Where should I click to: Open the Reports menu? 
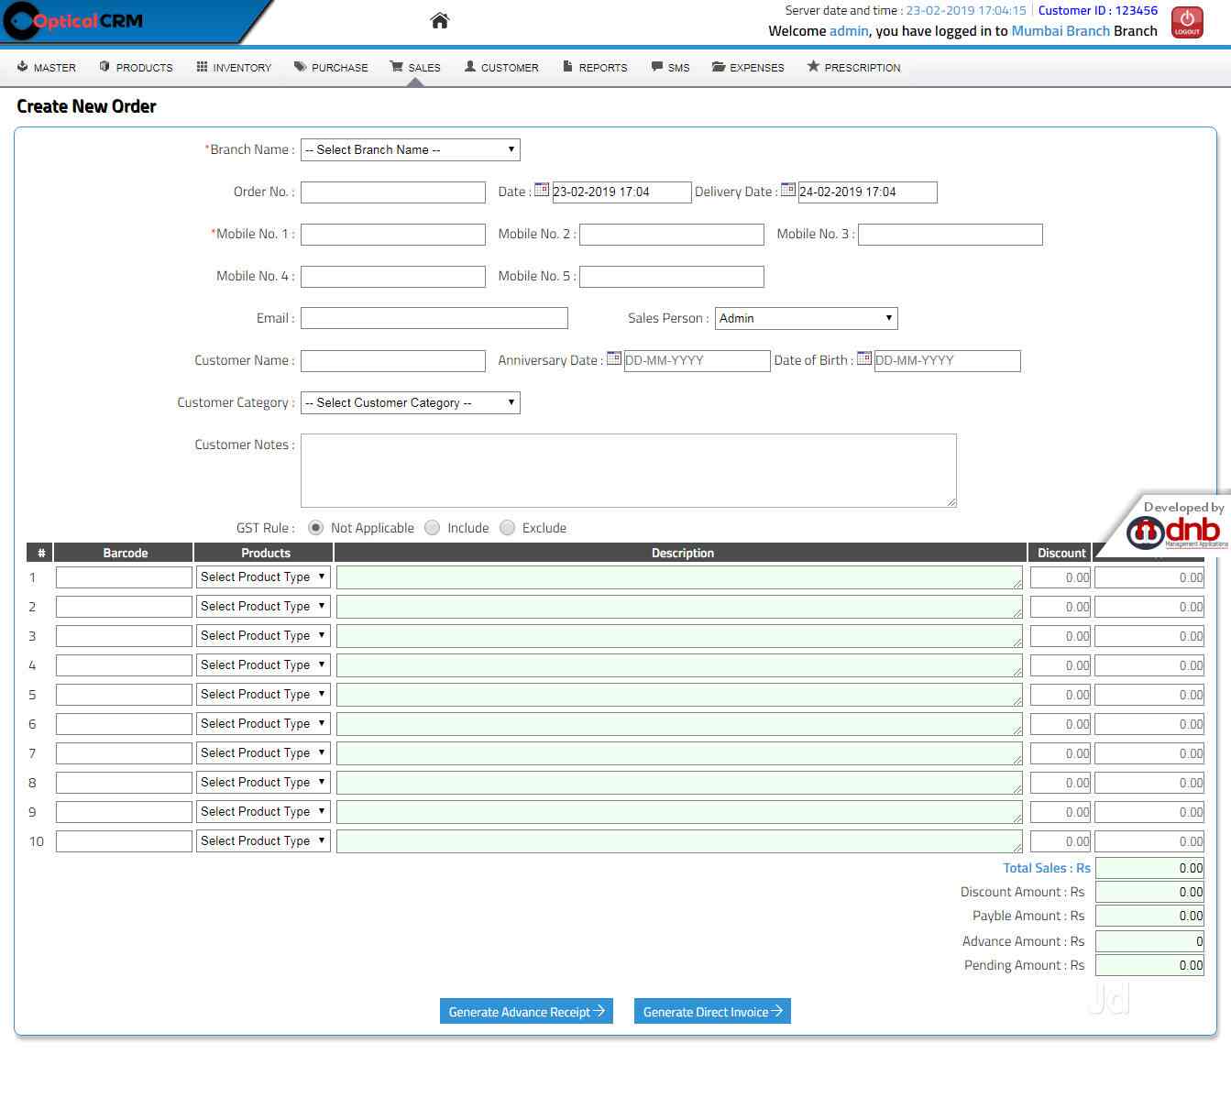click(595, 68)
